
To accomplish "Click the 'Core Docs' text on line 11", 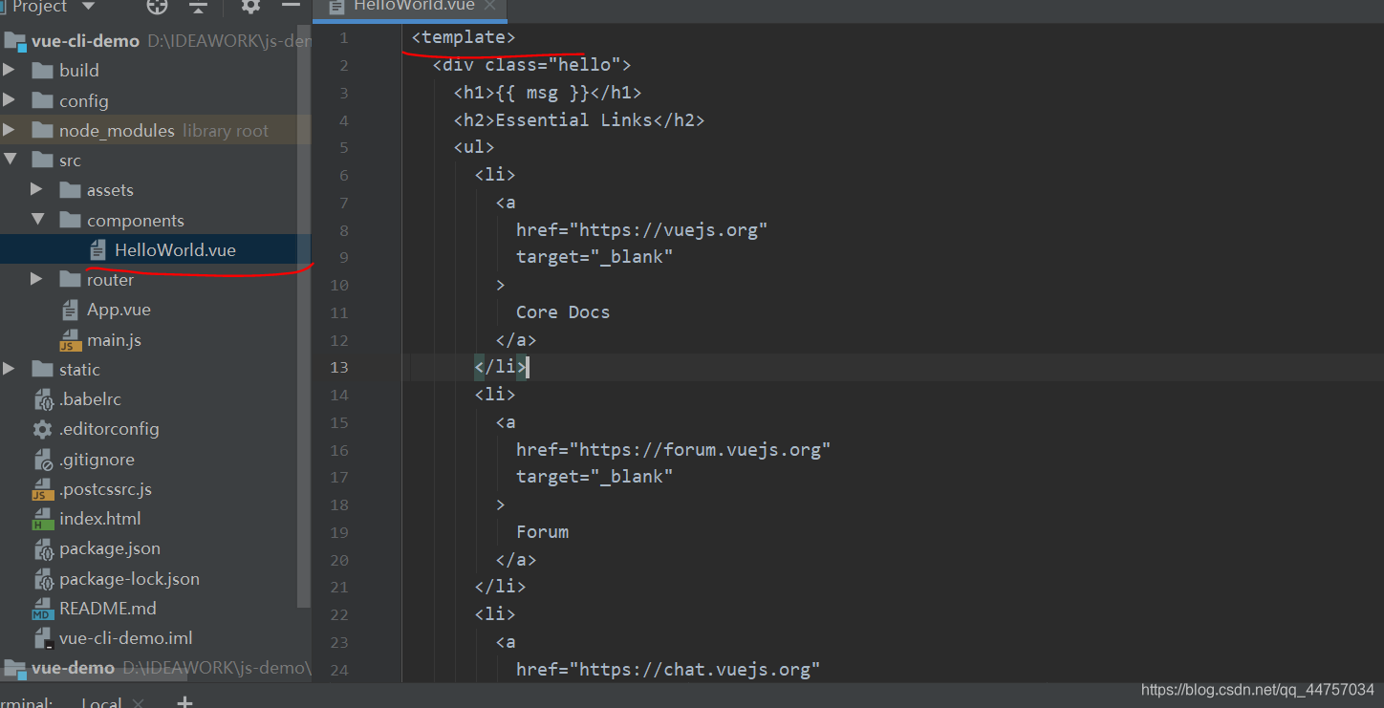I will pos(563,312).
